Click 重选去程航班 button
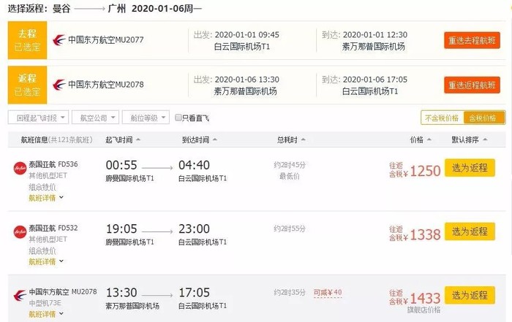 pyautogui.click(x=472, y=40)
